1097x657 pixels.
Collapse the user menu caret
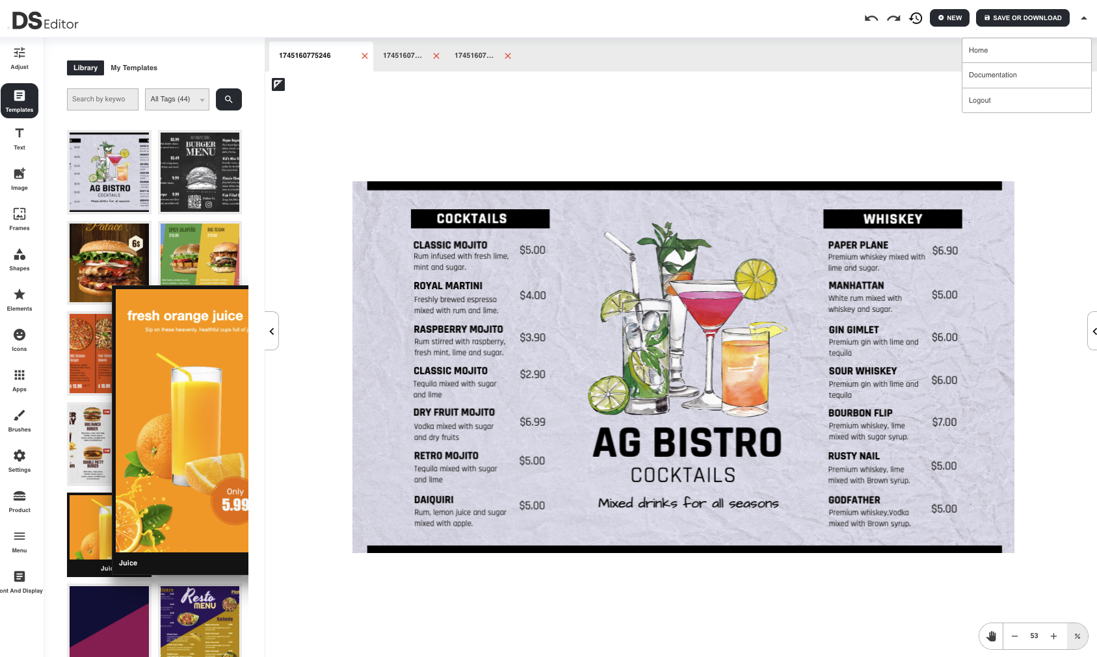1084,18
